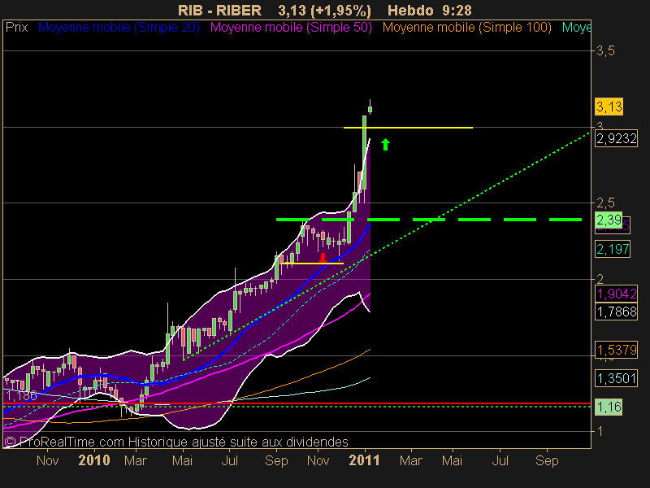Click "Mar" label following 2011

[411, 460]
